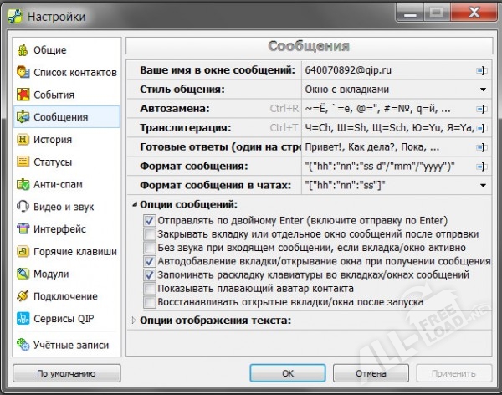The image size is (502, 395).
Task: Switch to the Статусы settings page
Action: coord(52,162)
